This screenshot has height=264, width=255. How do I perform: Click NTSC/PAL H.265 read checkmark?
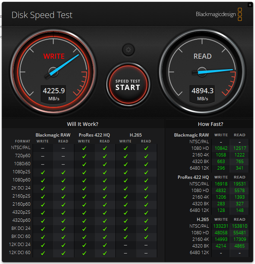(146, 148)
